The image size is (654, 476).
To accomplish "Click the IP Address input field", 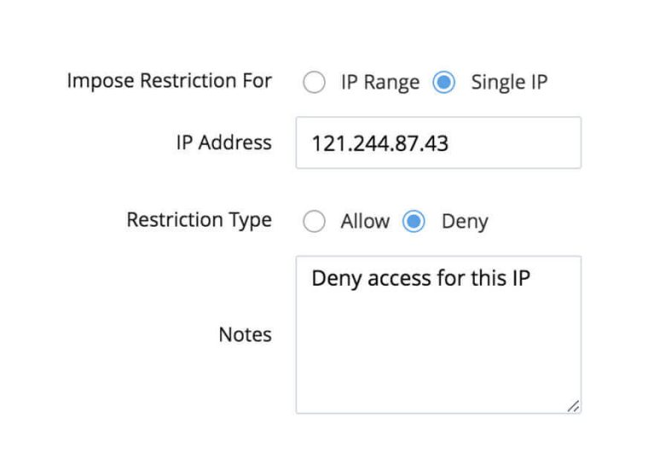I will [438, 142].
